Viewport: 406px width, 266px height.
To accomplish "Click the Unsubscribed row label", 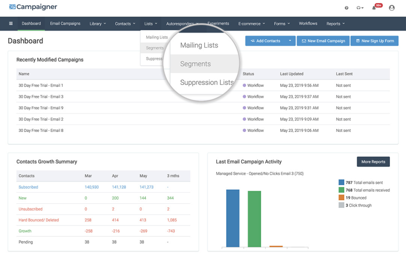I will click(x=31, y=209).
